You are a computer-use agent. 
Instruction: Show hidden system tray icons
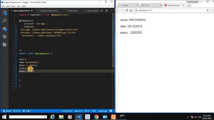[188, 117]
